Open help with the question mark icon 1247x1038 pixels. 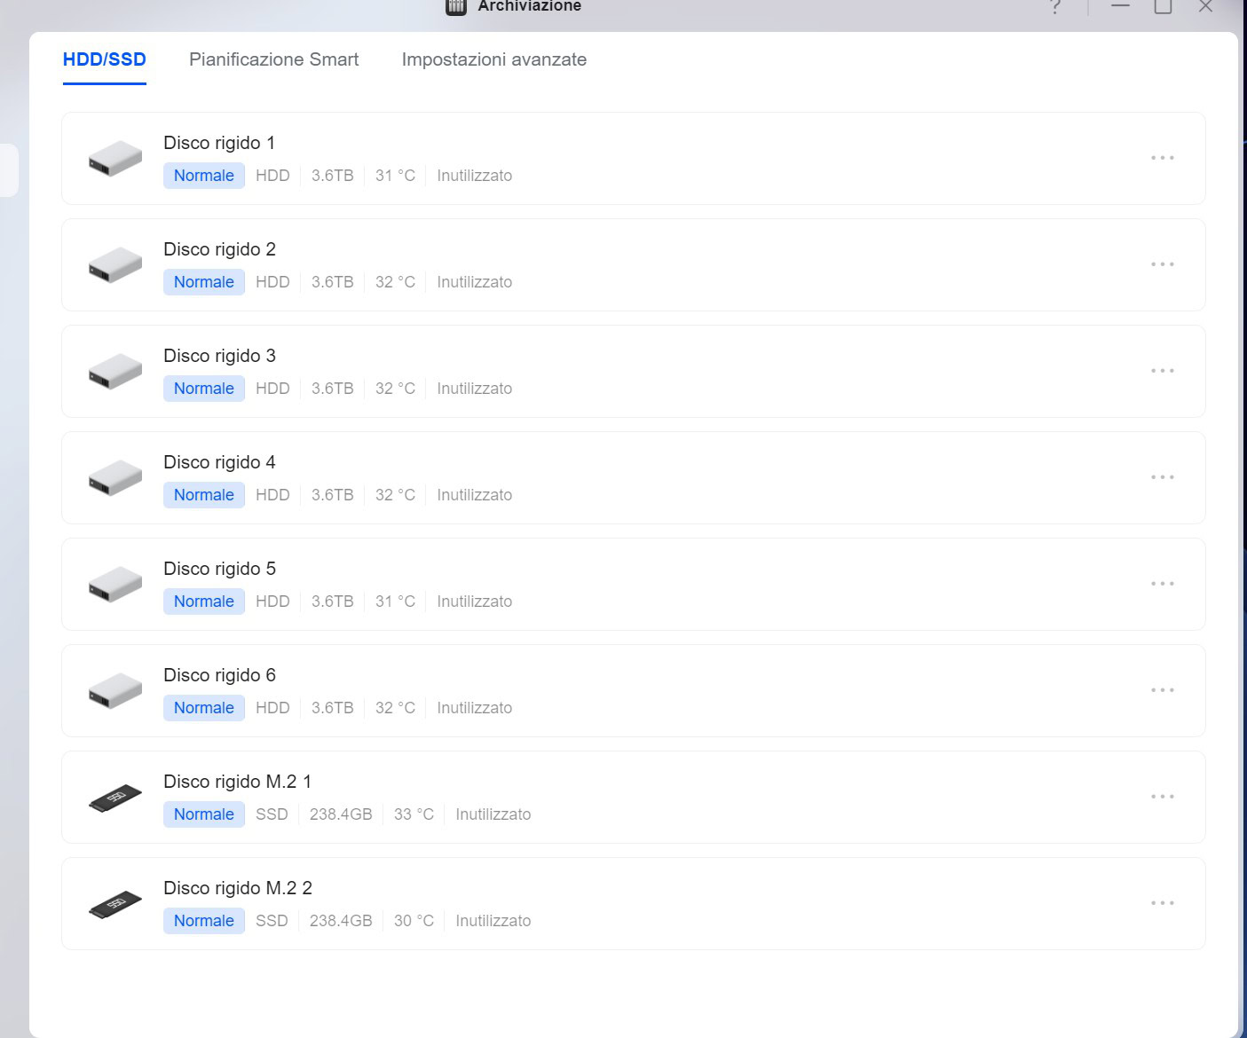point(1055,7)
